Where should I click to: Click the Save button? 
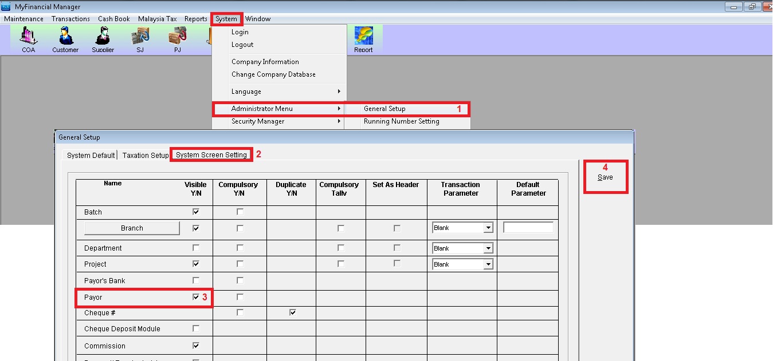[605, 177]
